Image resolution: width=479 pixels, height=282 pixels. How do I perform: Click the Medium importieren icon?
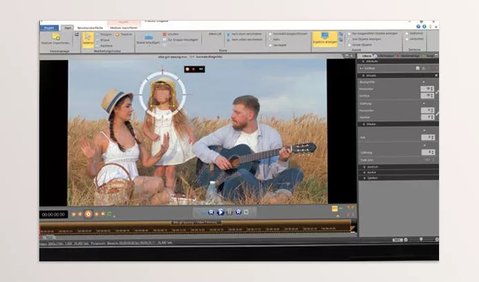(x=56, y=37)
